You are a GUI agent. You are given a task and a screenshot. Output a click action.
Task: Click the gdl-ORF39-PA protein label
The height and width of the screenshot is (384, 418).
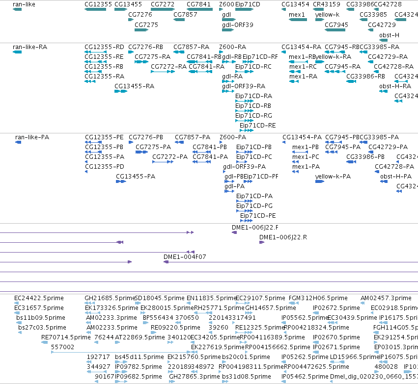[245, 167]
